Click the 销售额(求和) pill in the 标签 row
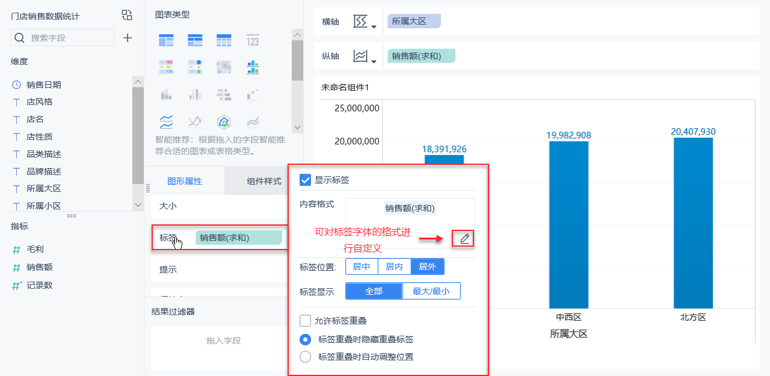The width and height of the screenshot is (770, 376). [x=239, y=238]
